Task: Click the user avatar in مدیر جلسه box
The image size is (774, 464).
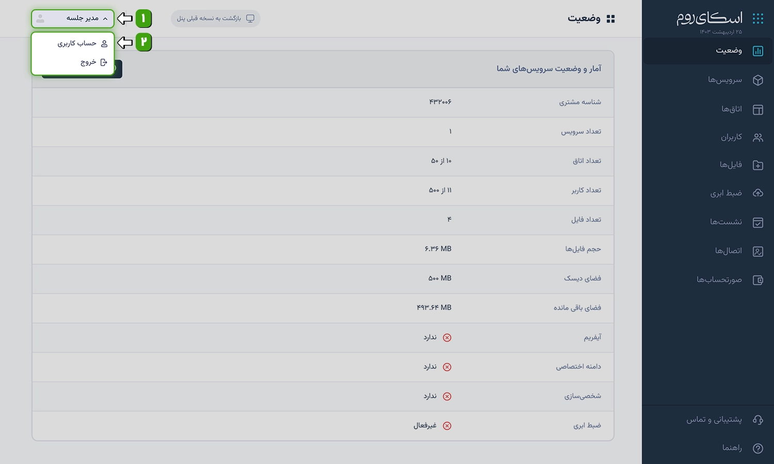Action: (40, 19)
